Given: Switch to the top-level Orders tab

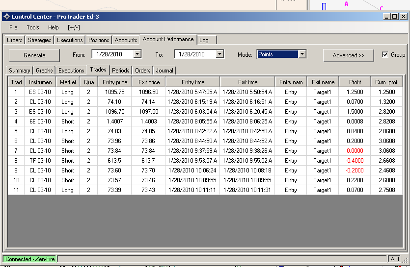Looking at the screenshot, I should (15, 40).
